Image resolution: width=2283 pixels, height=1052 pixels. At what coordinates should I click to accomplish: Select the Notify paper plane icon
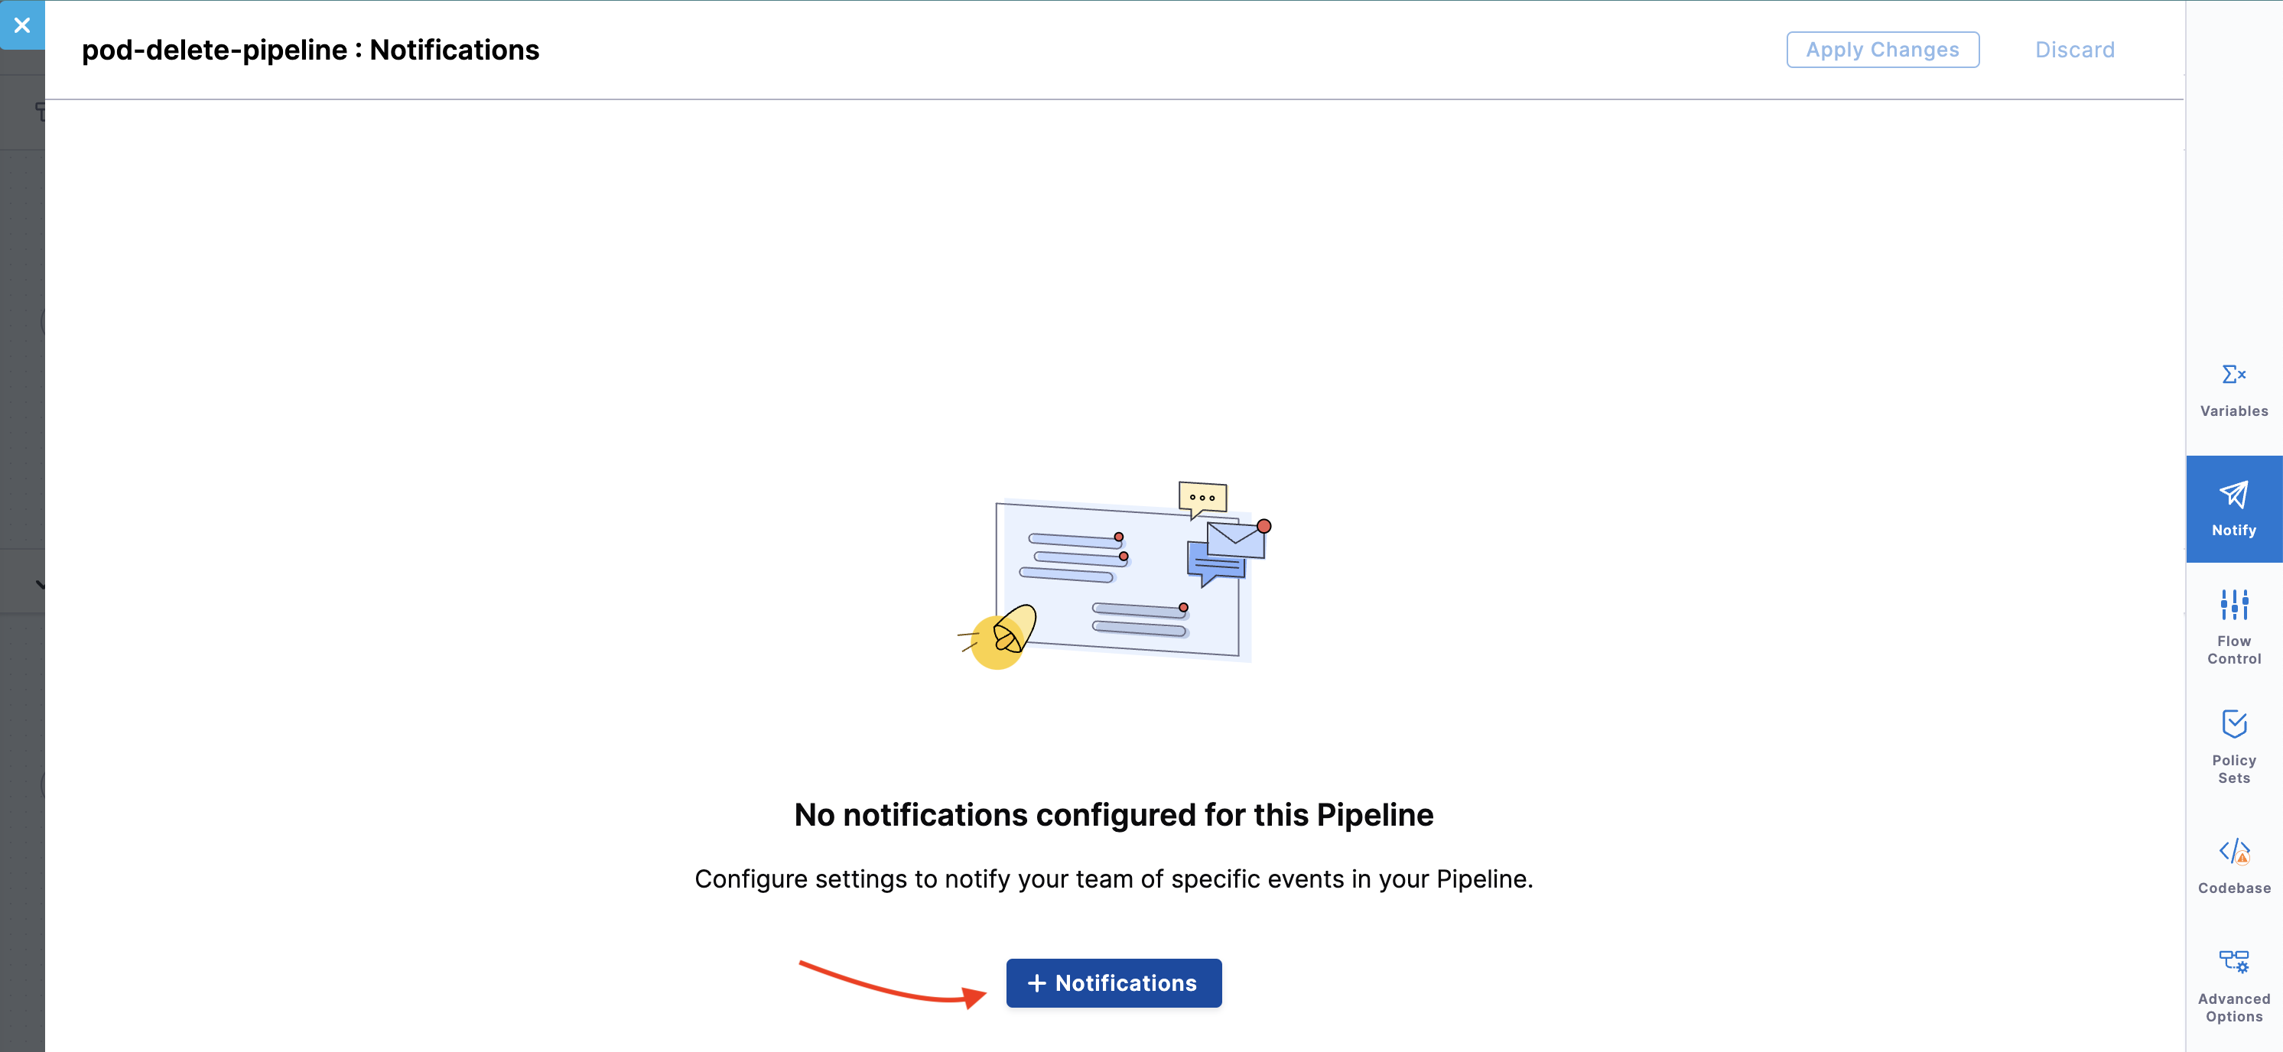pos(2233,495)
